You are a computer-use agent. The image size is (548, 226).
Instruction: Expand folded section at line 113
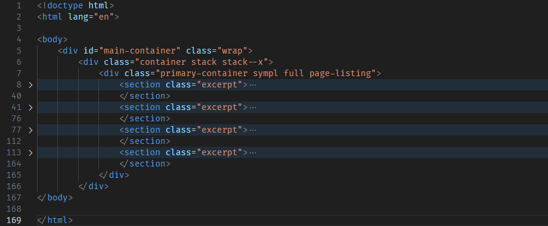point(31,153)
